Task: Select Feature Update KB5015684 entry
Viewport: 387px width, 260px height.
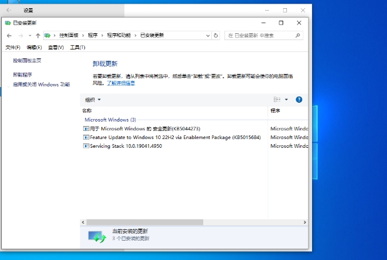Action: tap(166, 137)
